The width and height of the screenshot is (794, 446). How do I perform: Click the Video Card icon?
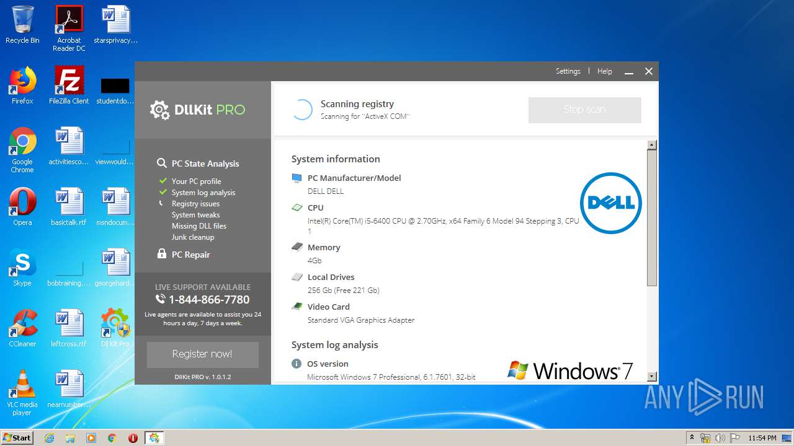(297, 306)
